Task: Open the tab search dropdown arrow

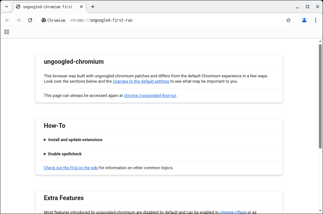Action: [x=7, y=7]
